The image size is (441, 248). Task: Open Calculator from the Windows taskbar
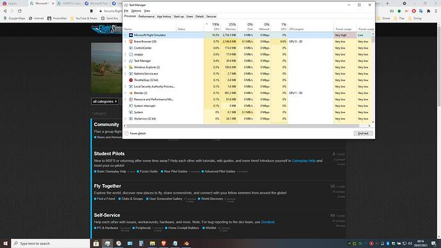pyautogui.click(x=141, y=244)
